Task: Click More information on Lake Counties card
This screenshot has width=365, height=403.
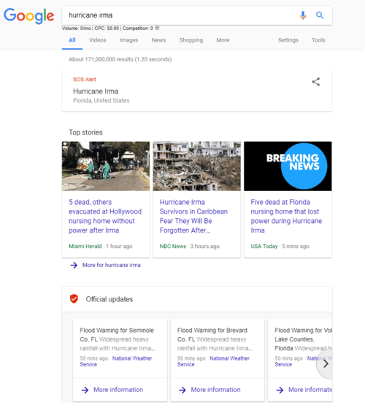Action: (310, 390)
